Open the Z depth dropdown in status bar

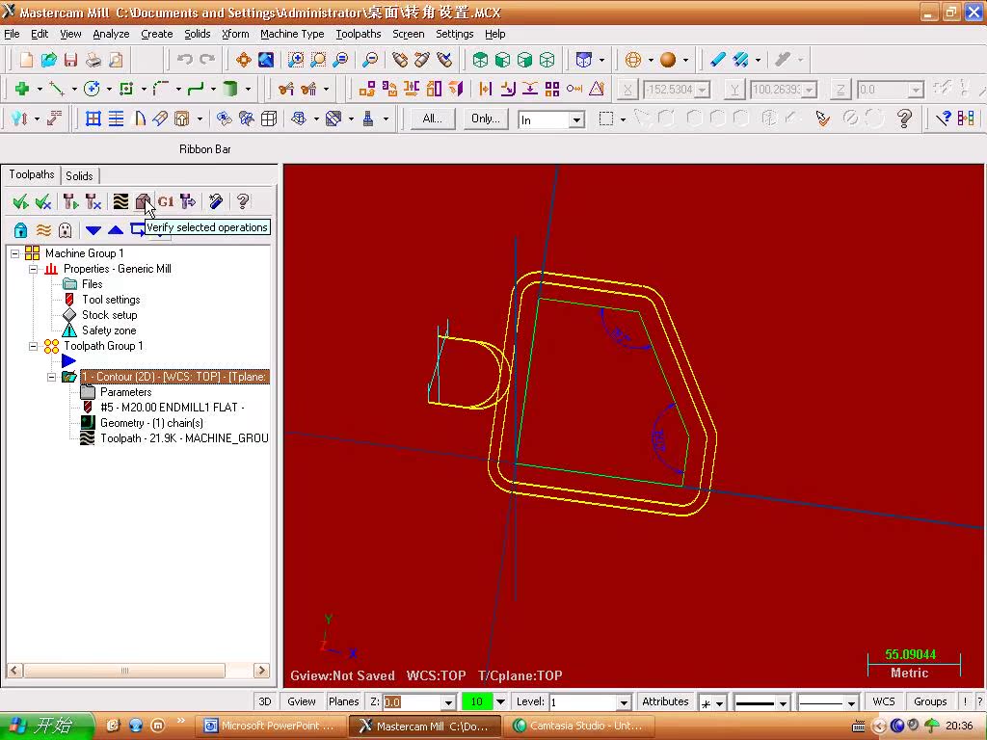(448, 702)
